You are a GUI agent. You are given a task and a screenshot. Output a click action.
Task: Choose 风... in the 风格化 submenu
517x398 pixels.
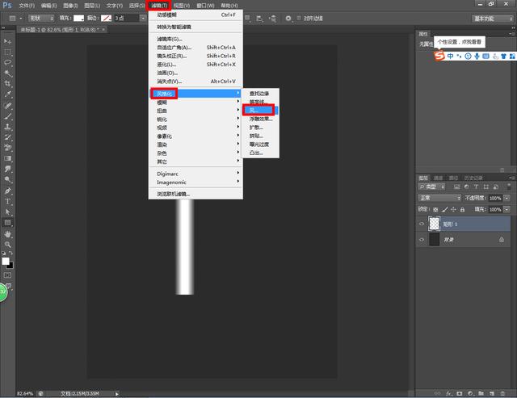260,111
